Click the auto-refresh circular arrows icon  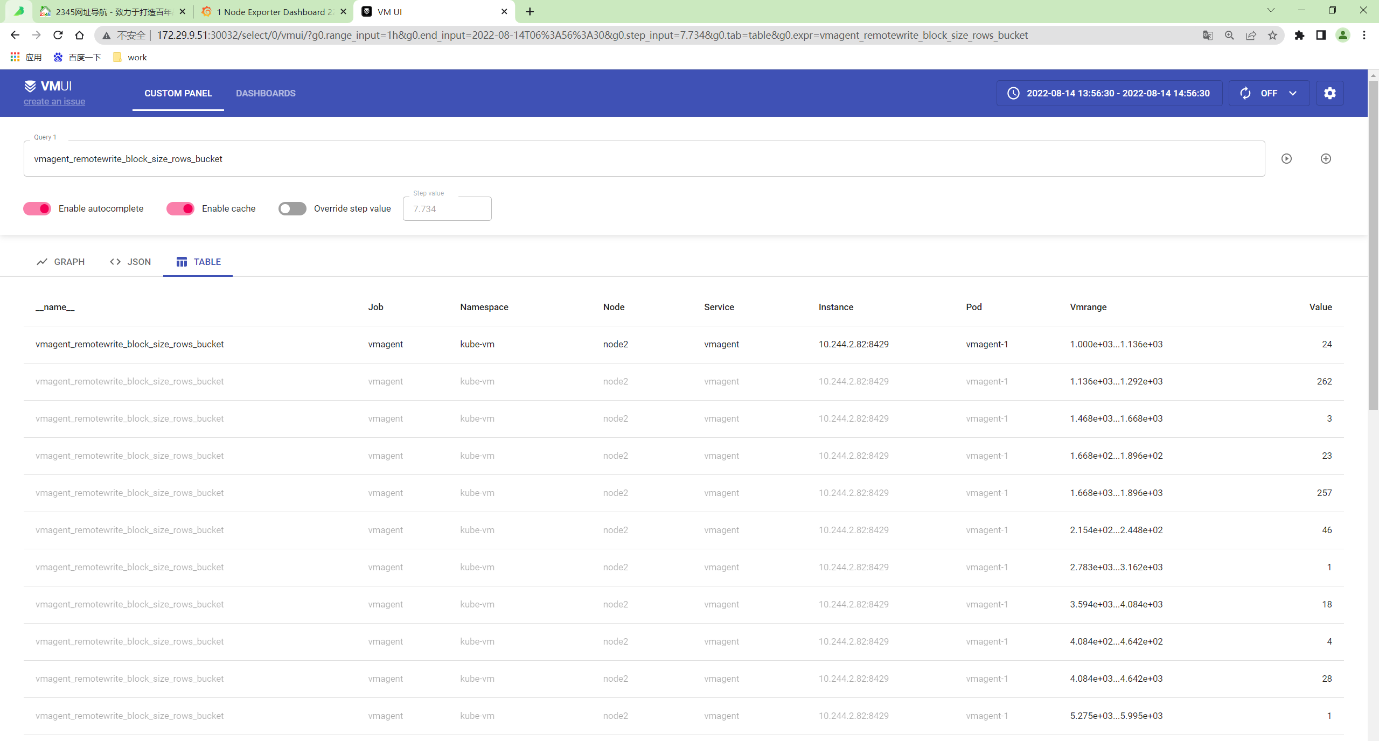click(1245, 93)
